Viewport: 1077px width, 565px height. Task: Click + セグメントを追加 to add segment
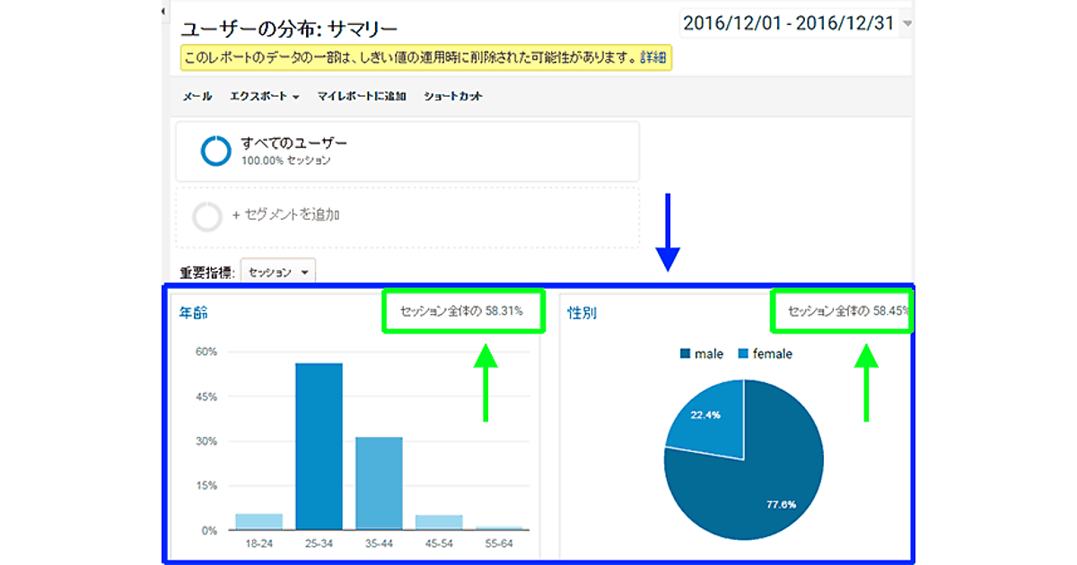tap(285, 215)
